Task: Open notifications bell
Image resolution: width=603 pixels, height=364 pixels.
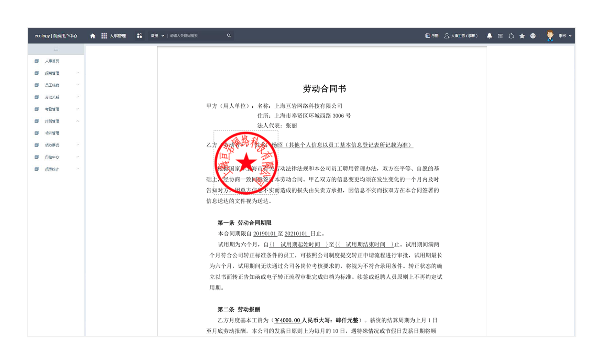Action: click(489, 36)
